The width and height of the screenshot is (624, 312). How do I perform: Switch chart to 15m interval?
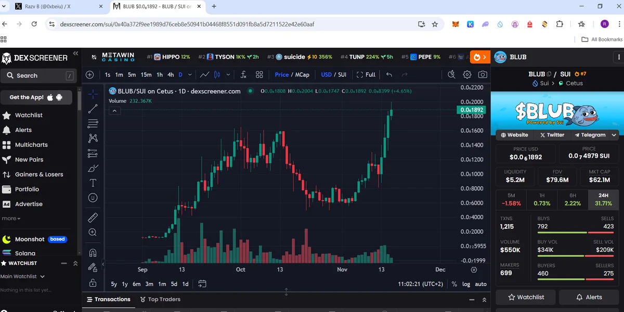tap(146, 75)
